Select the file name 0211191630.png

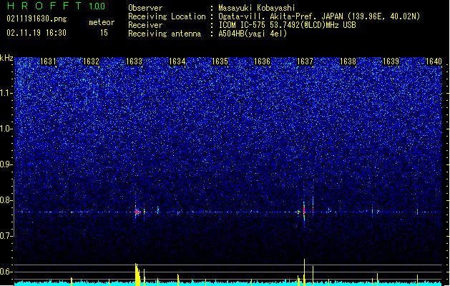point(36,19)
